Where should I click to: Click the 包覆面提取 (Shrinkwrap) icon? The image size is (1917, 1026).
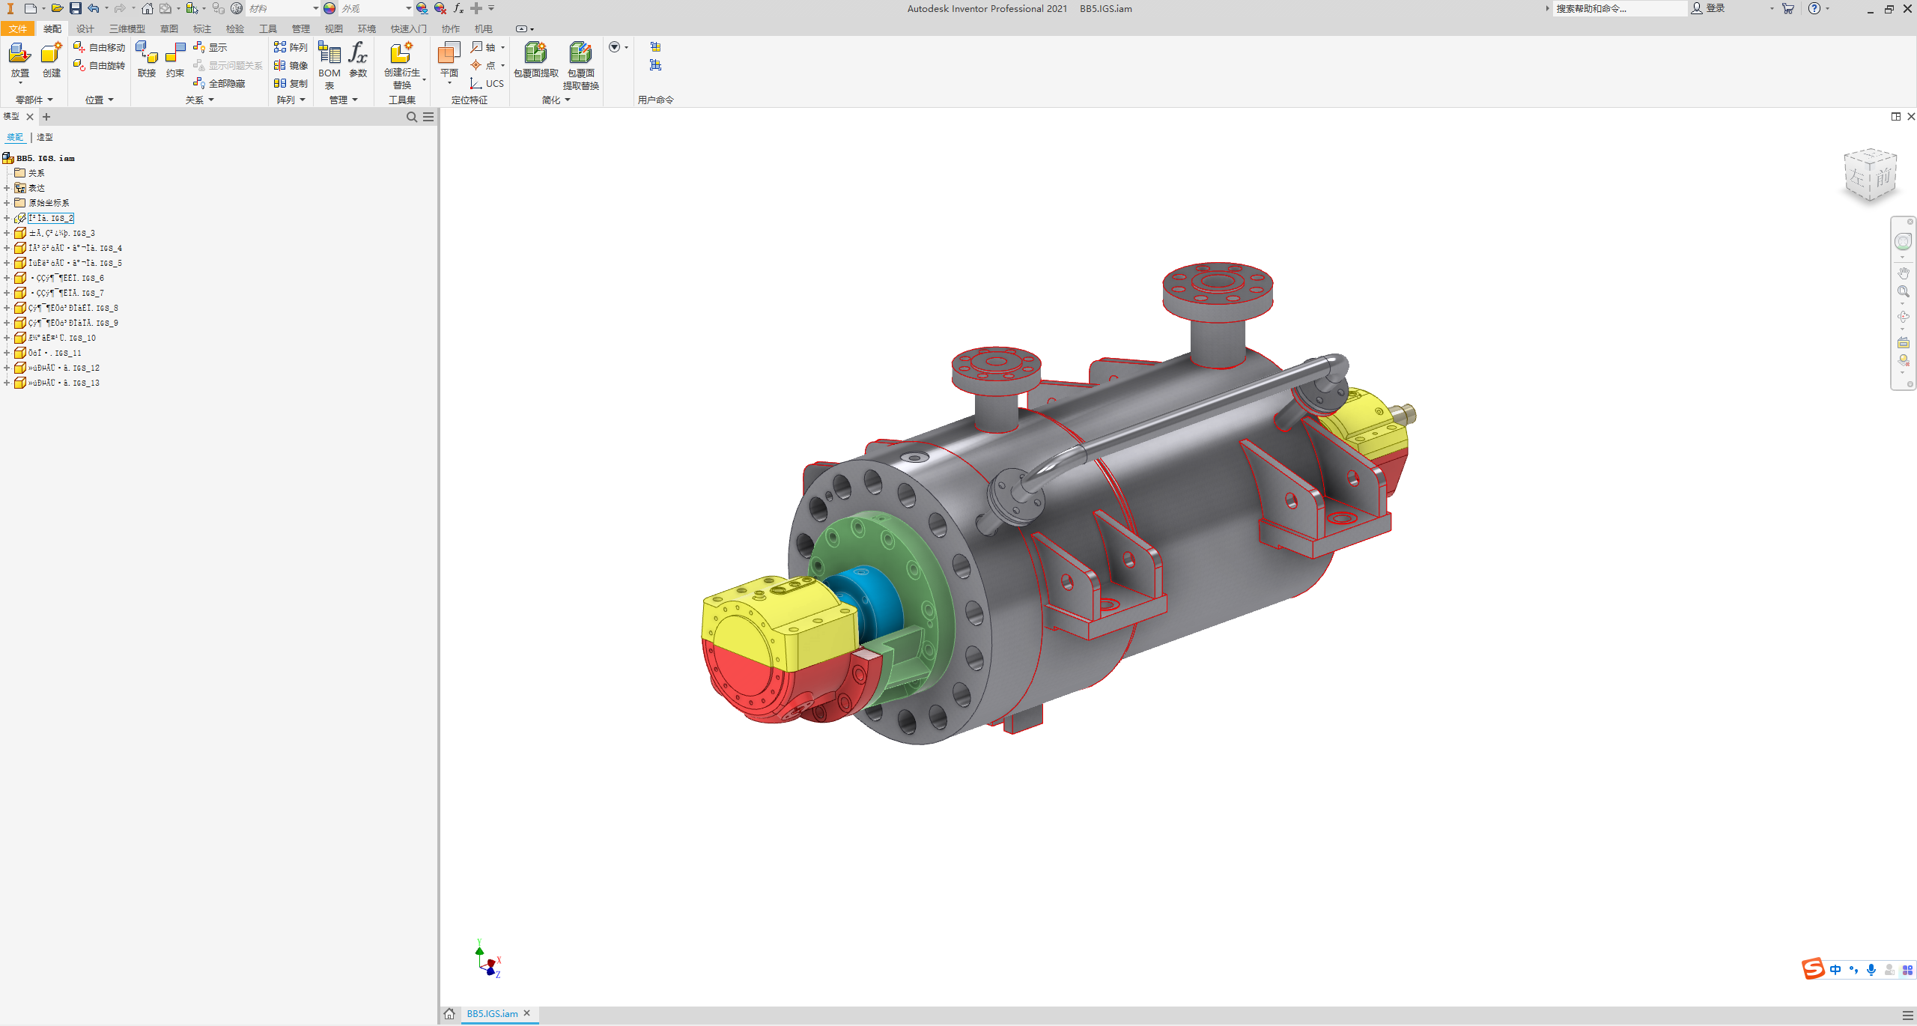(535, 54)
